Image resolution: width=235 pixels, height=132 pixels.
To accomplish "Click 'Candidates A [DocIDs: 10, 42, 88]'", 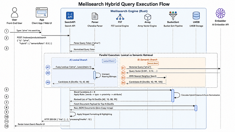I will pyautogui.click(x=74, y=82).
